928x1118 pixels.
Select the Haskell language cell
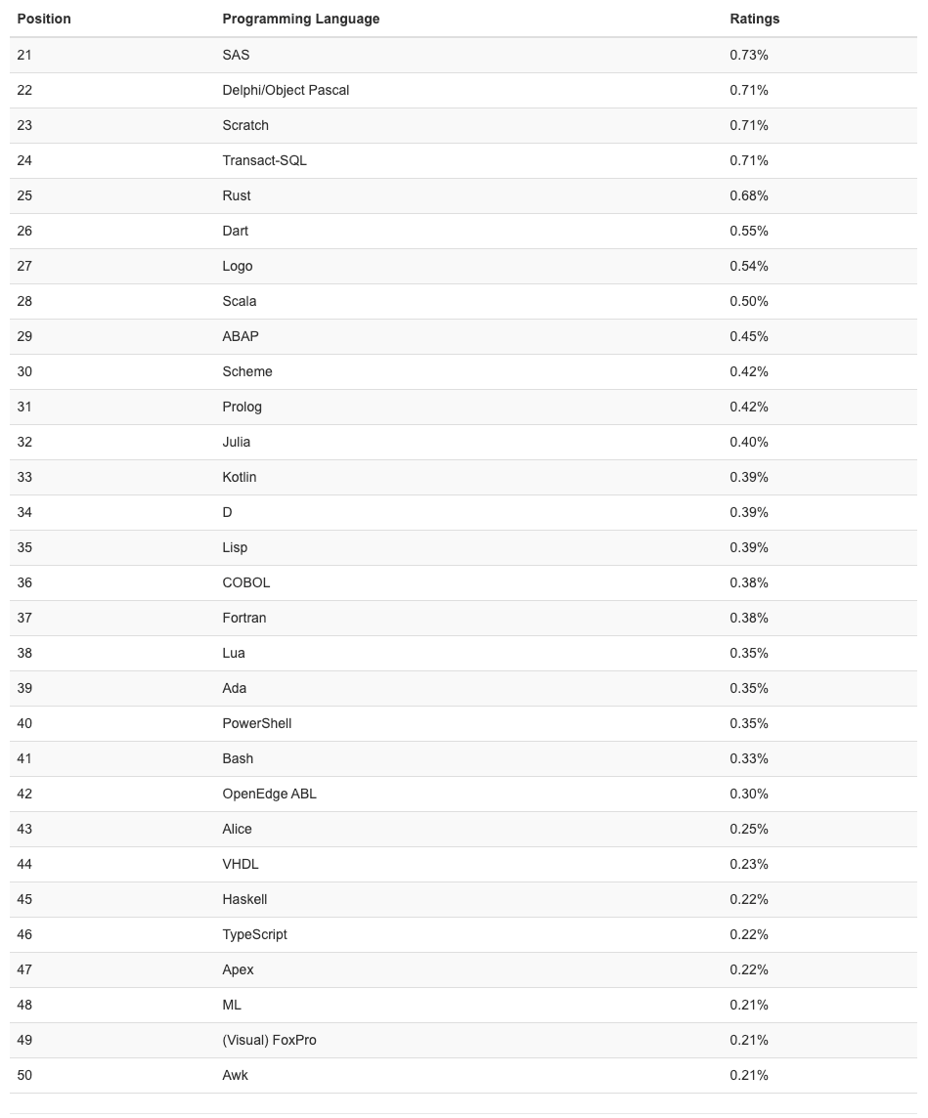[244, 899]
